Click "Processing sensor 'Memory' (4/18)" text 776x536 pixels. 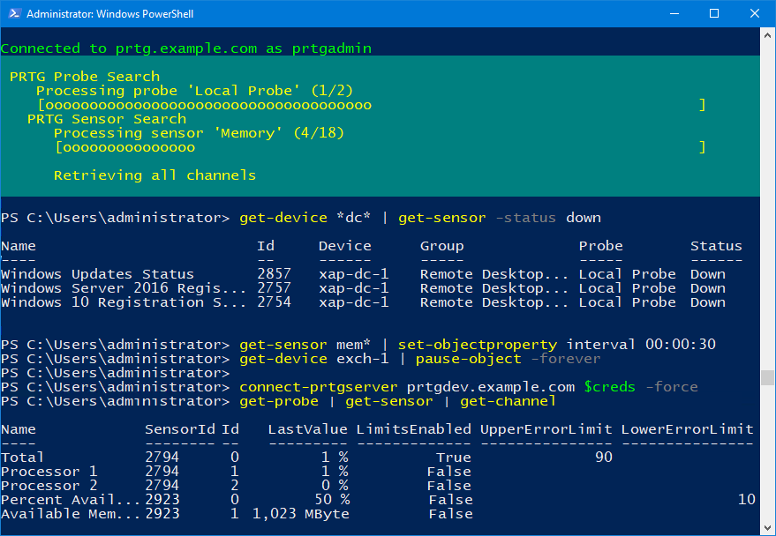pos(199,133)
